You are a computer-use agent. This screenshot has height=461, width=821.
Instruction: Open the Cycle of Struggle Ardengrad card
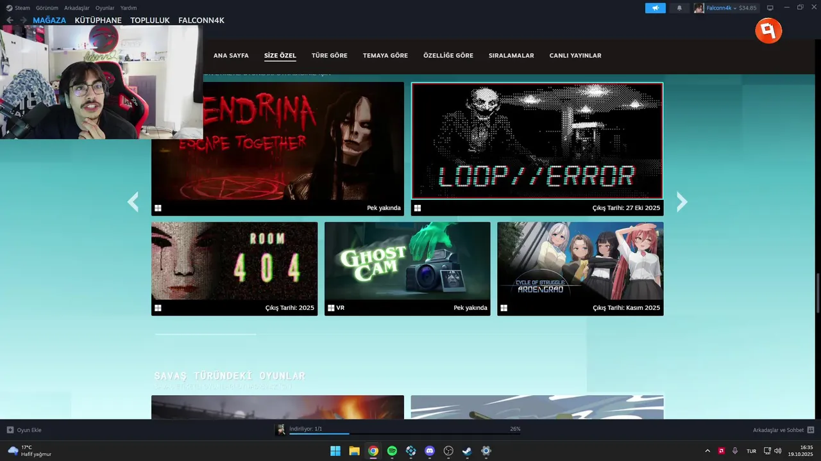[580, 268]
